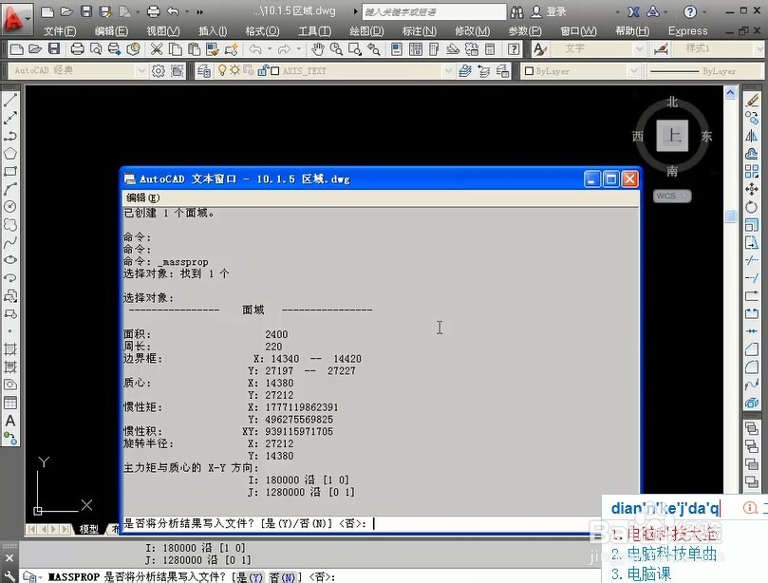Click the Plot printer icon in standard toolbar

coord(77,49)
